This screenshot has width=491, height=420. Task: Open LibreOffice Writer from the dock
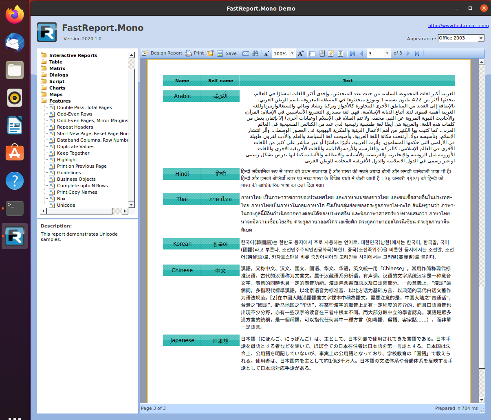(x=15, y=125)
